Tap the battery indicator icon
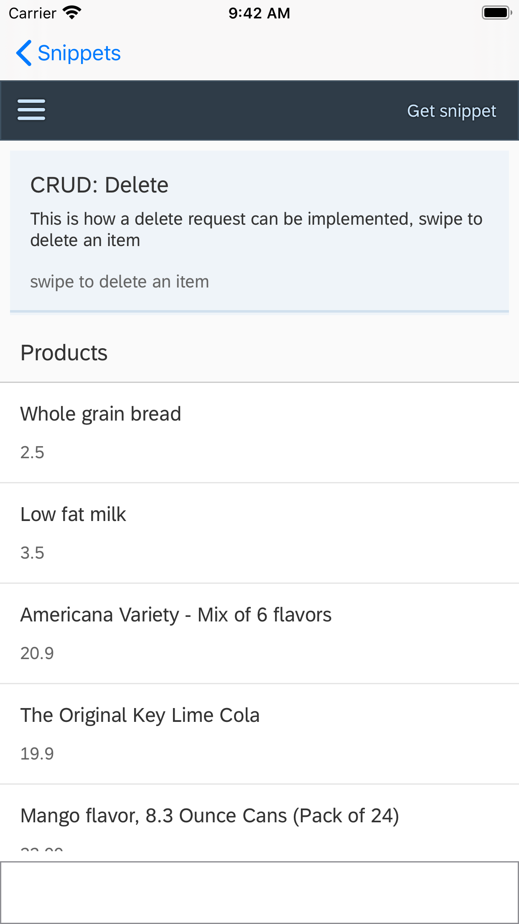Image resolution: width=519 pixels, height=924 pixels. pyautogui.click(x=496, y=13)
